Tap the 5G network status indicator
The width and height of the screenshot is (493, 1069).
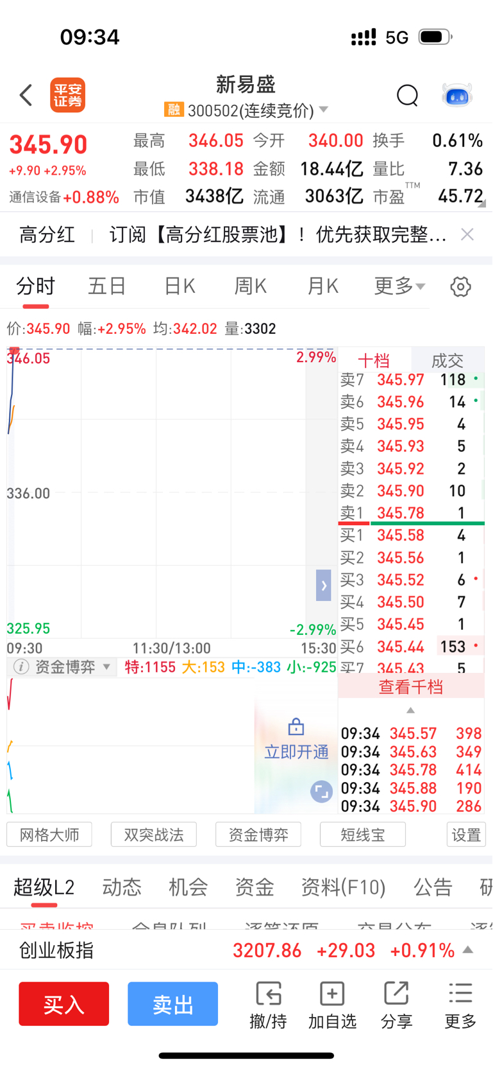click(397, 37)
